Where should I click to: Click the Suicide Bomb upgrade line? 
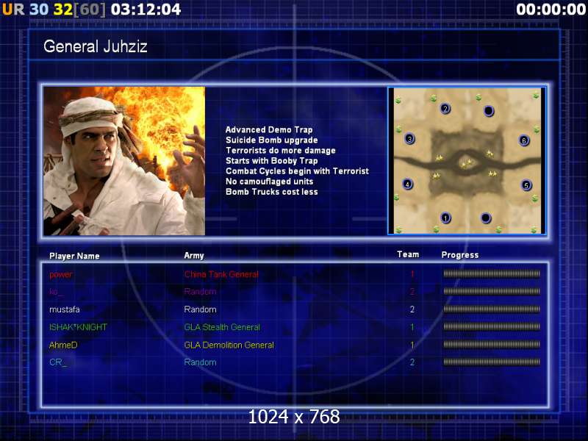(x=271, y=140)
